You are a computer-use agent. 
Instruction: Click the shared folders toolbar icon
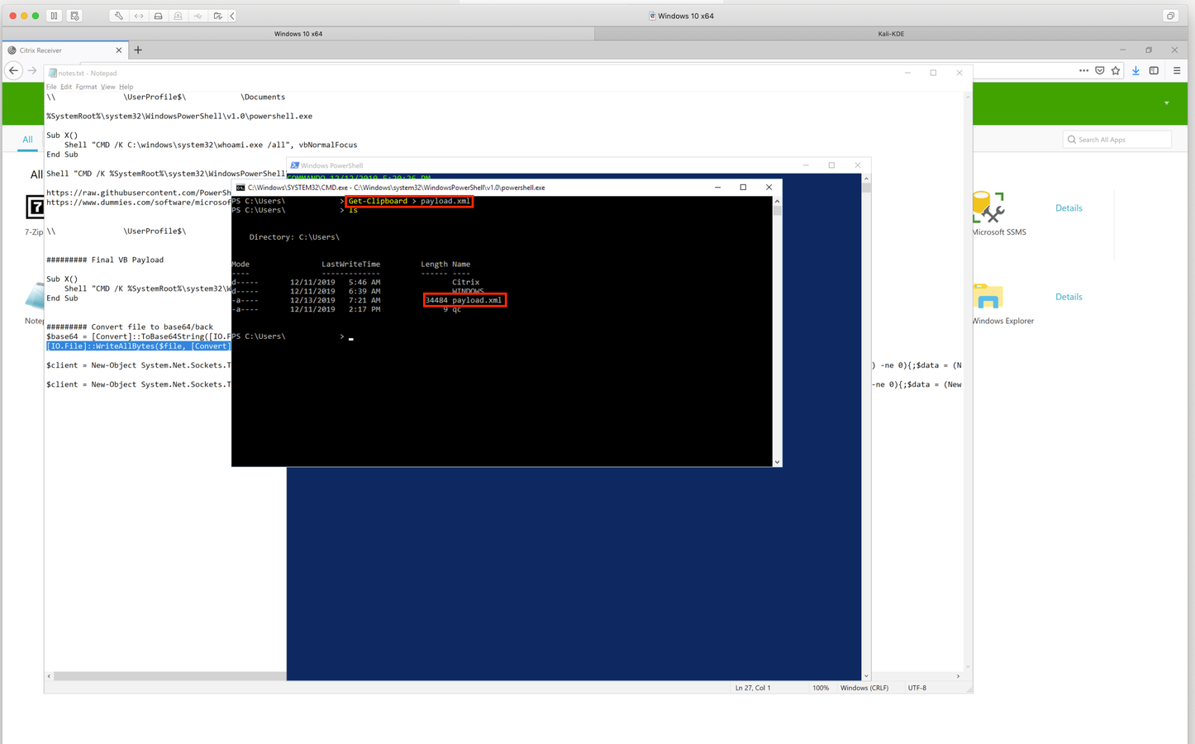[217, 16]
